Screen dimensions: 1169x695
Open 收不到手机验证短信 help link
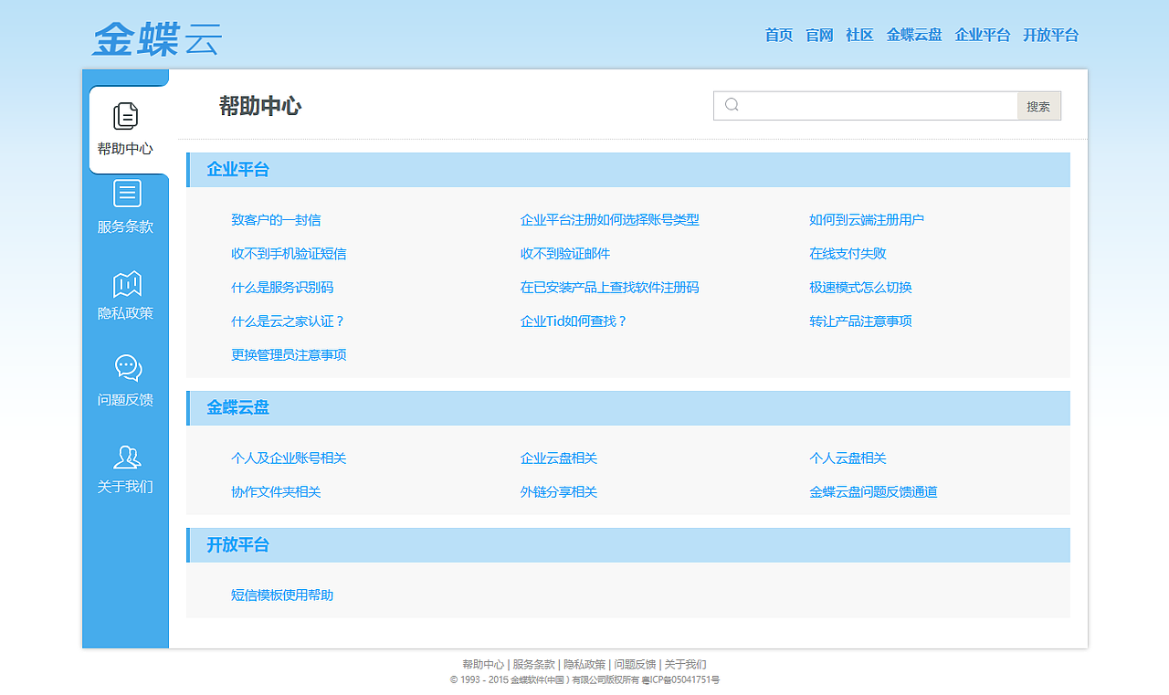click(x=289, y=254)
